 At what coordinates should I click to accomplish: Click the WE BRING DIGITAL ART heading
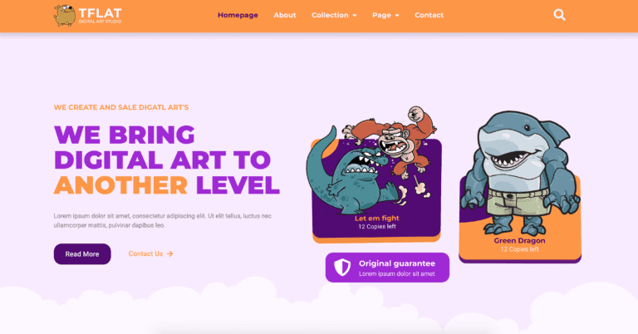tap(167, 160)
